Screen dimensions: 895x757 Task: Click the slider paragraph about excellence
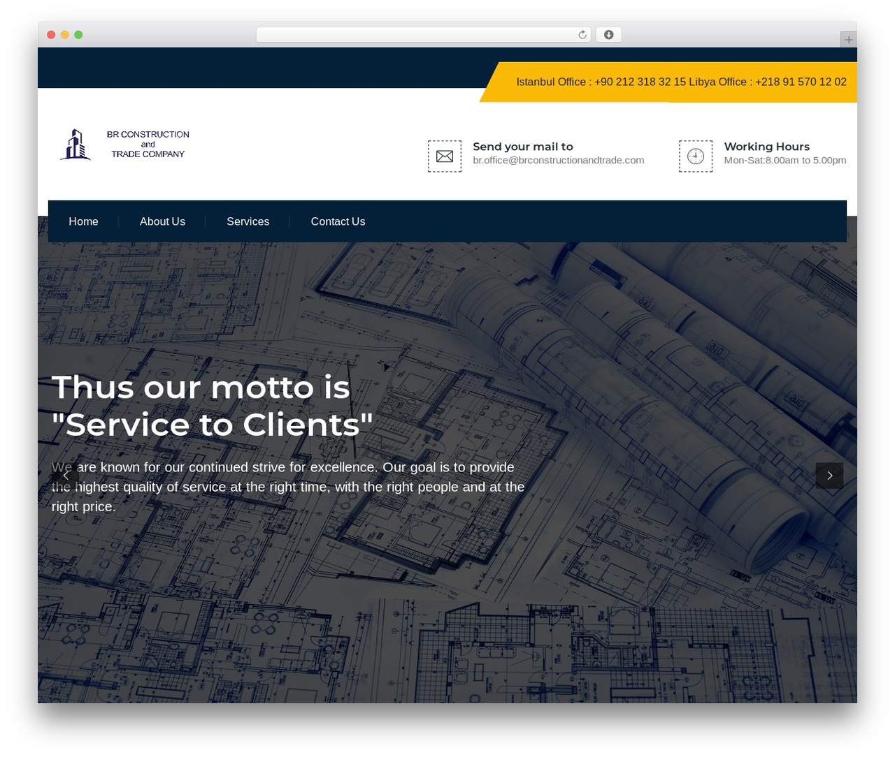tap(288, 487)
